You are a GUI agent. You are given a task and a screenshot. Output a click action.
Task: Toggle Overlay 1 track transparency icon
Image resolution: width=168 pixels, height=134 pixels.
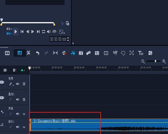coord(24,99)
